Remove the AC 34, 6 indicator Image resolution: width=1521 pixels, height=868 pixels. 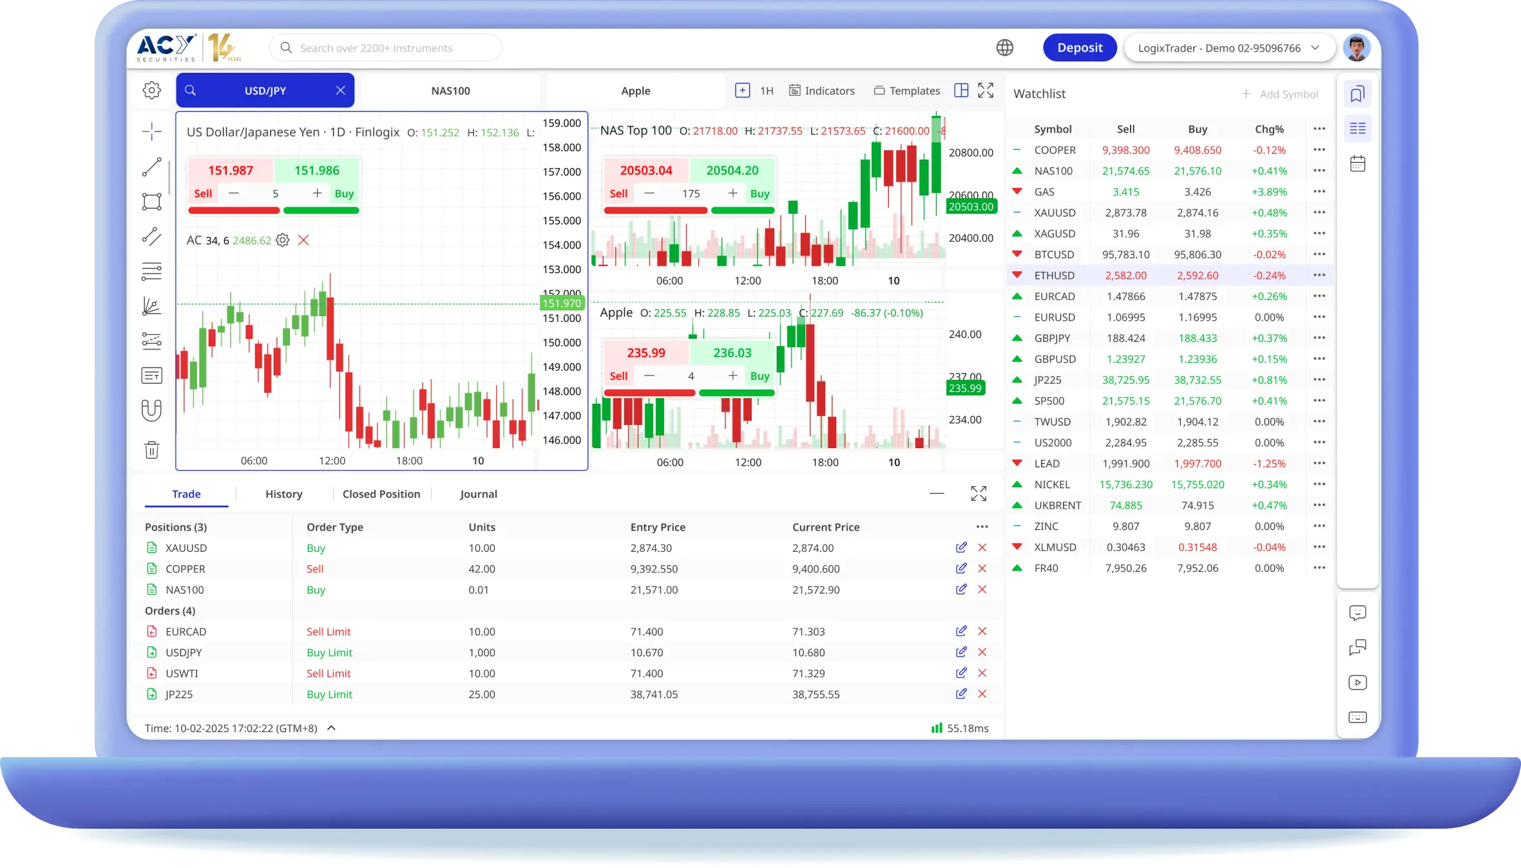[x=303, y=240]
